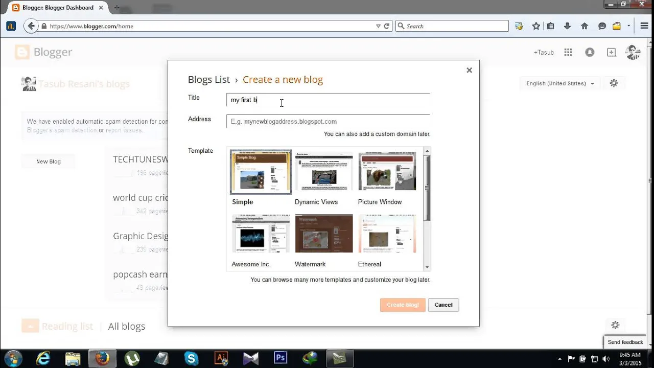Image resolution: width=654 pixels, height=368 pixels.
Task: Click template list scroll-down arrow
Action: (x=427, y=267)
